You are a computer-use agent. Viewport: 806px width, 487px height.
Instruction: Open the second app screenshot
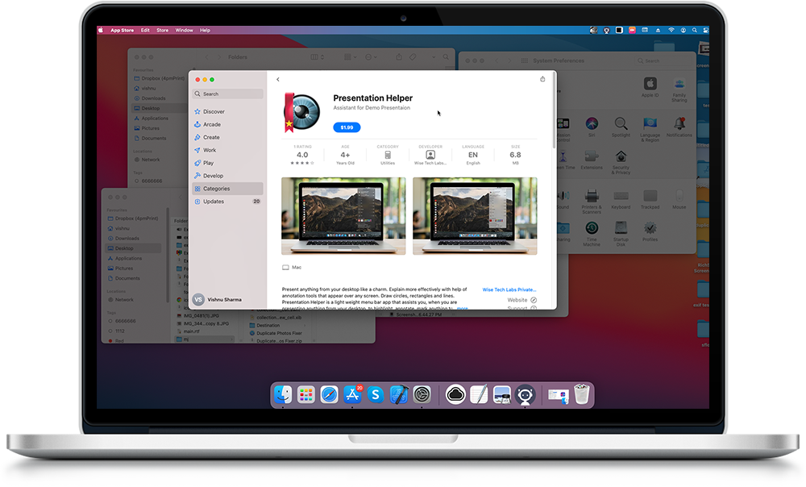[x=475, y=216]
